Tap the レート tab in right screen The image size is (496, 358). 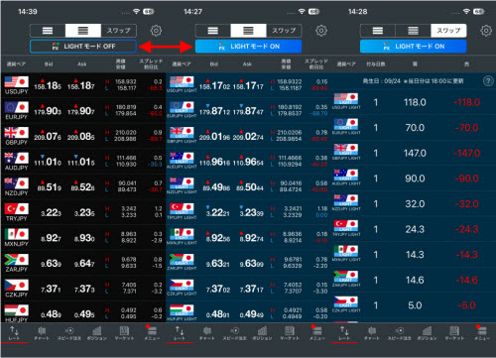pos(344,333)
